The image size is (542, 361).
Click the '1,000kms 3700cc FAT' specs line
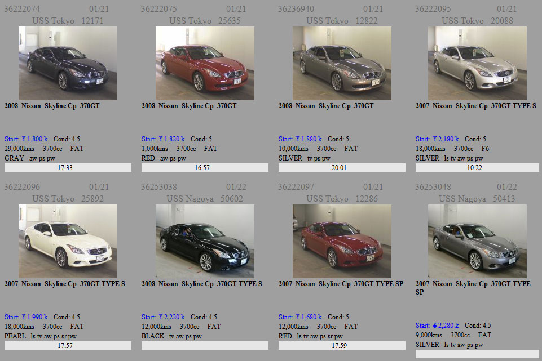click(179, 149)
